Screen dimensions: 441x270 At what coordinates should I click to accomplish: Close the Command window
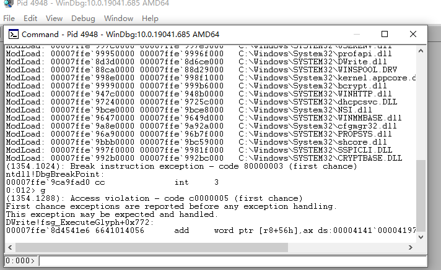pos(413,34)
